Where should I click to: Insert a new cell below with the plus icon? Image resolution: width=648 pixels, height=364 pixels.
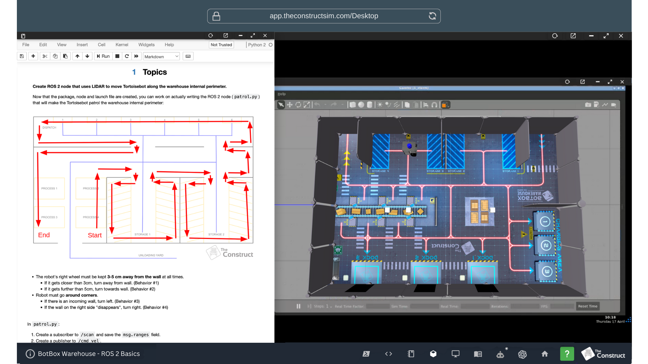tap(33, 56)
